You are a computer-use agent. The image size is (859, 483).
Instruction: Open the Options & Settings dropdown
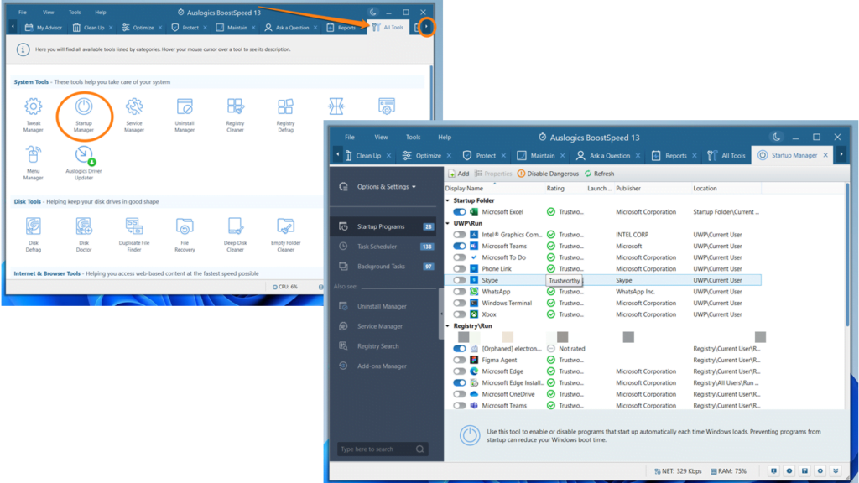(x=383, y=186)
